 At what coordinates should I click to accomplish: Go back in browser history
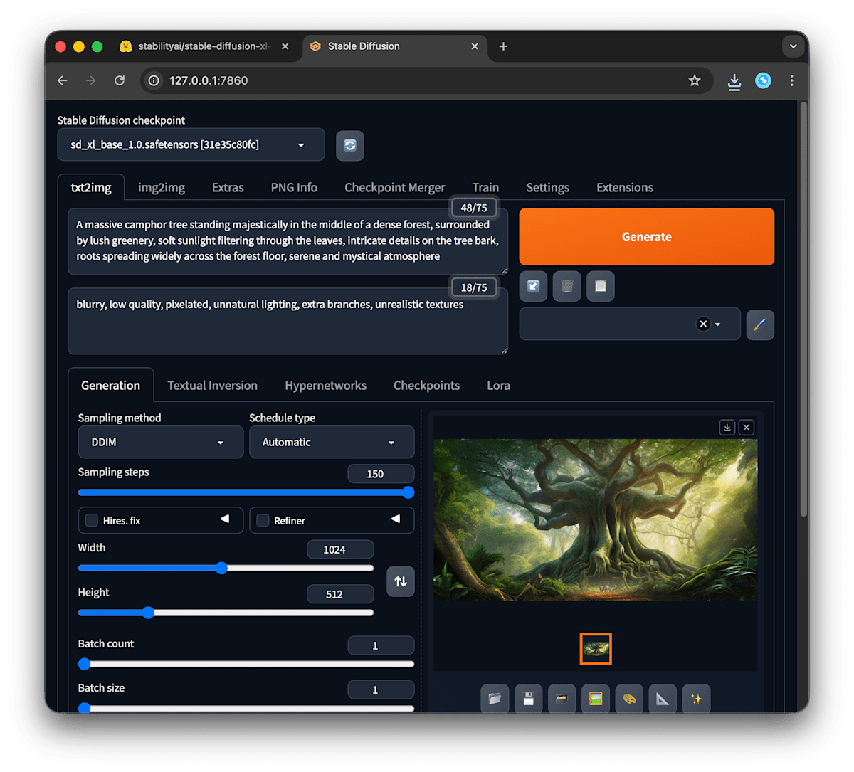pyautogui.click(x=63, y=80)
